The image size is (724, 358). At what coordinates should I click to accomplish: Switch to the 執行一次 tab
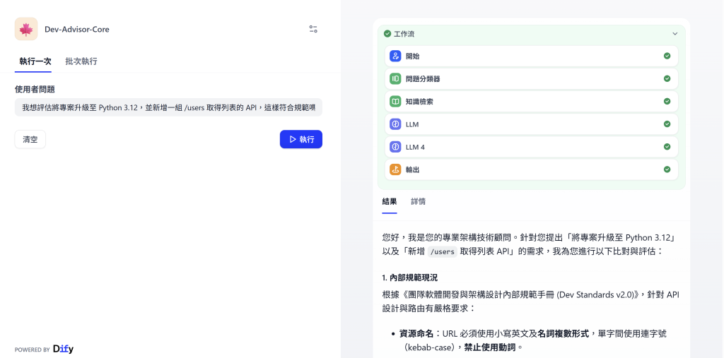point(35,61)
